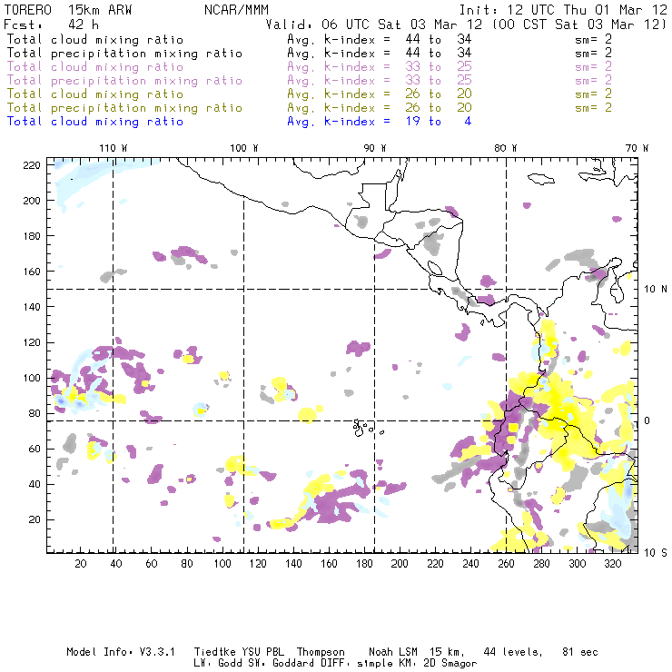This screenshot has width=672, height=672.
Task: Click the olive "Total cloud mixing ratio" legend entry
Action: [x=95, y=94]
